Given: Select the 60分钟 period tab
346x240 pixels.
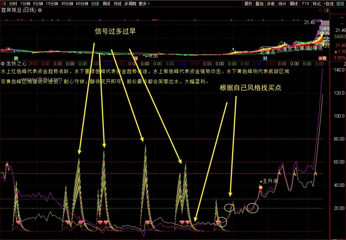Looking at the screenshot, I should 82,3.
